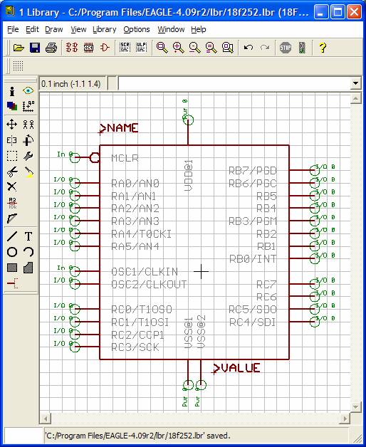
Task: Redraw the view with the magnifier icon
Action: (x=211, y=48)
